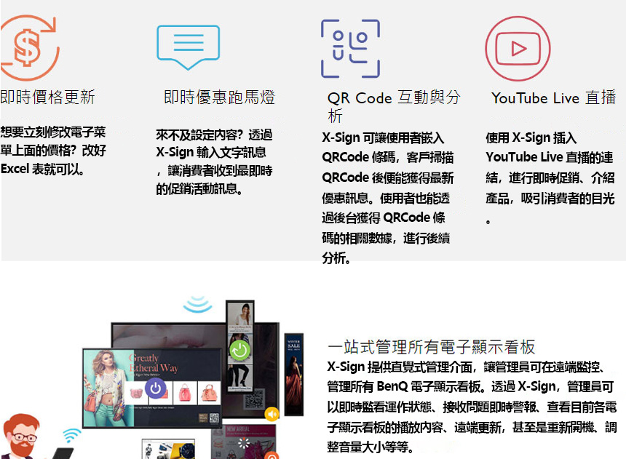Screen dimensions: 626x459
Task: Click the blue Wi-Fi signal icon near the man
Action: coord(71,435)
